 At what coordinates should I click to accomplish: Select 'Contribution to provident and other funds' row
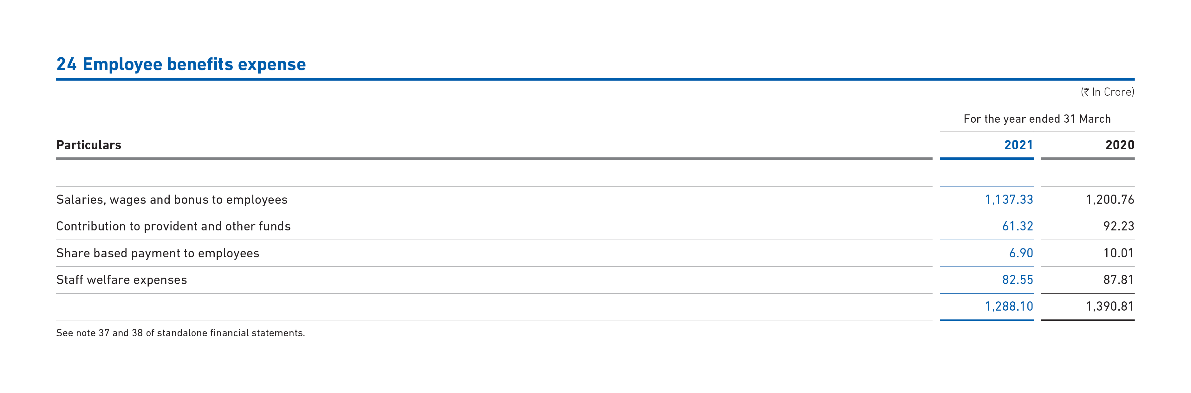point(595,227)
